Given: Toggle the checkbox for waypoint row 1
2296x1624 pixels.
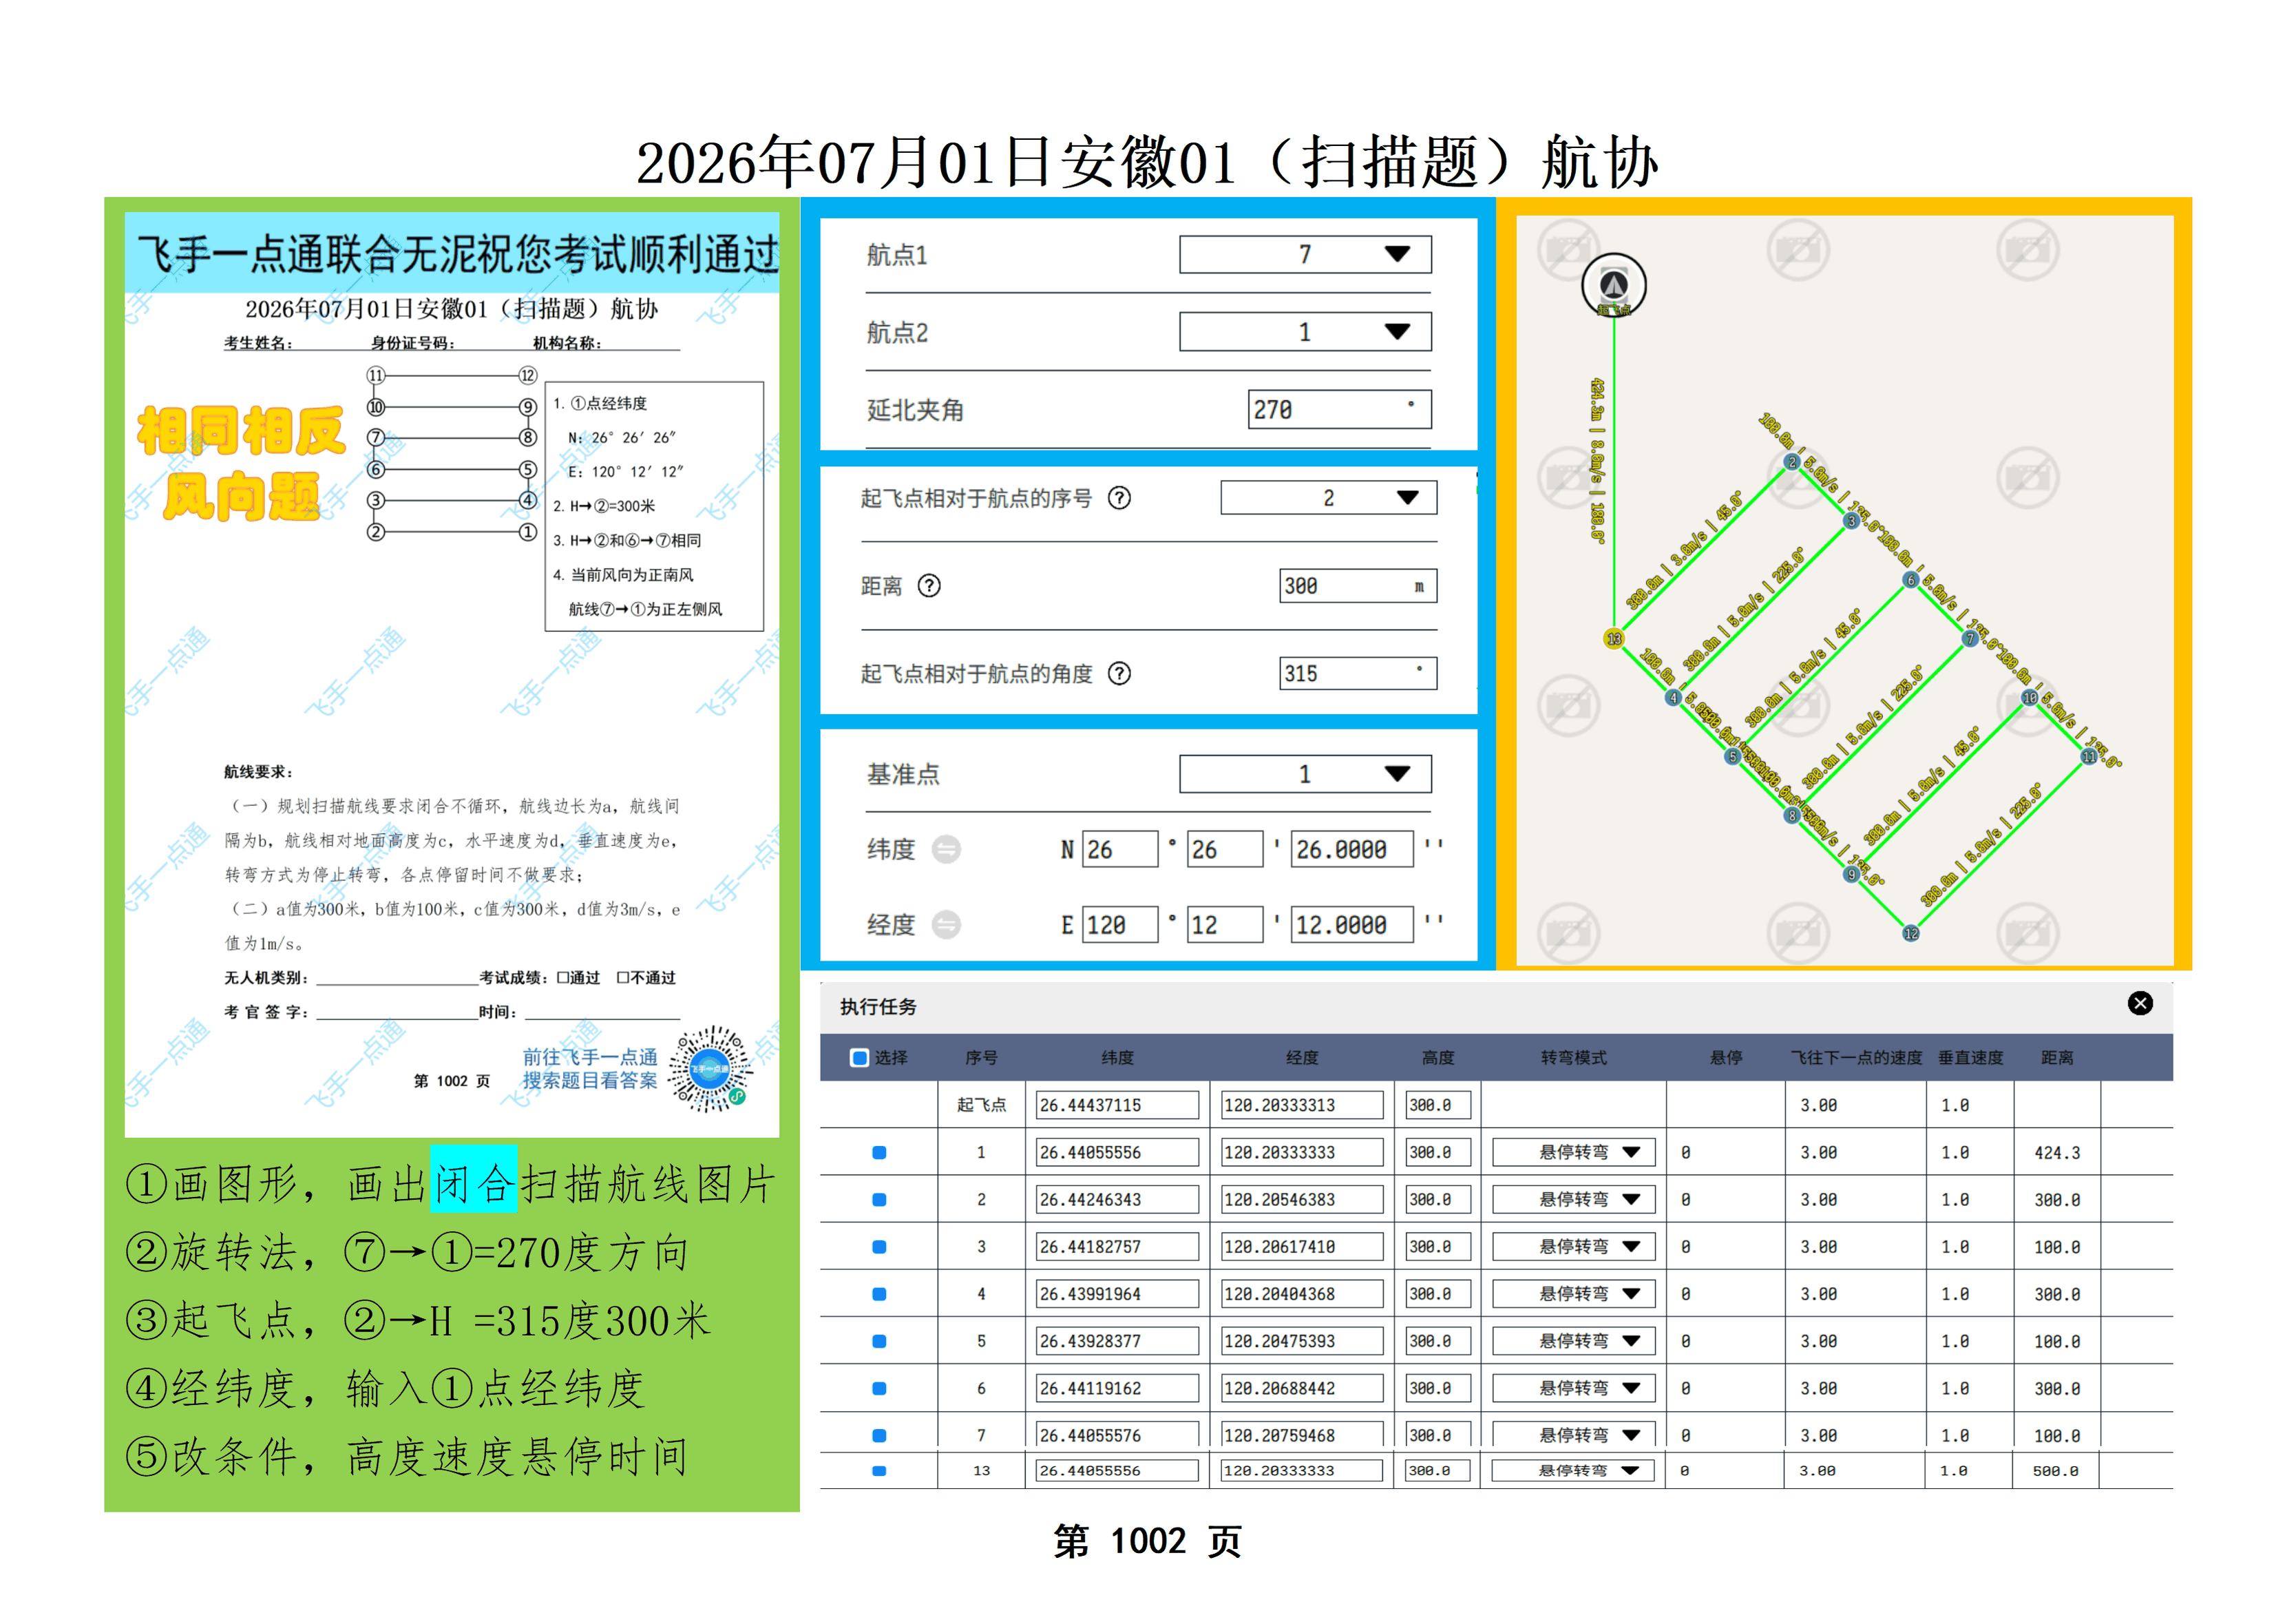Looking at the screenshot, I should pos(879,1153).
